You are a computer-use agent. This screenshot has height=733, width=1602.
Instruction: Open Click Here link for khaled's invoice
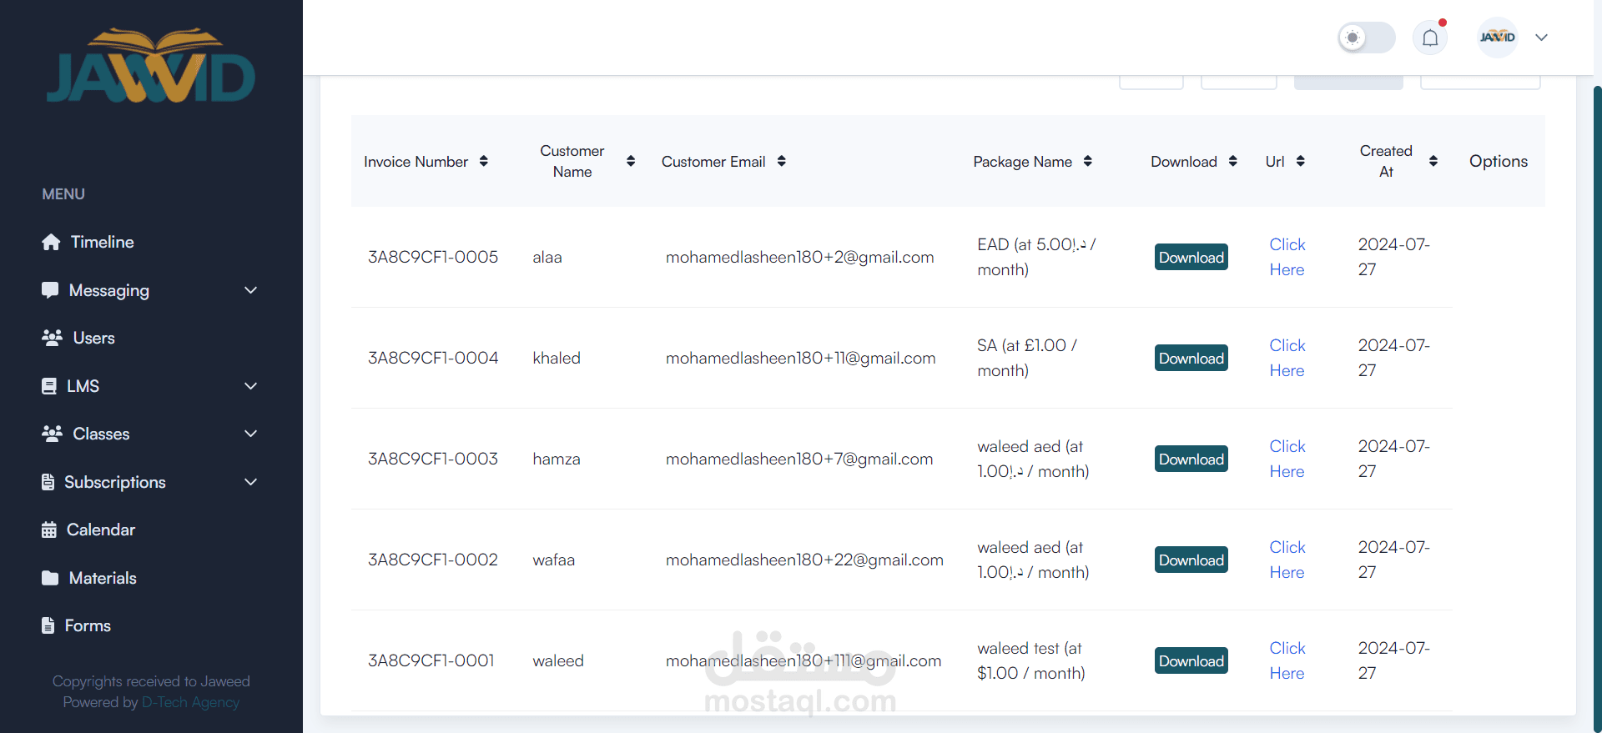1287,358
